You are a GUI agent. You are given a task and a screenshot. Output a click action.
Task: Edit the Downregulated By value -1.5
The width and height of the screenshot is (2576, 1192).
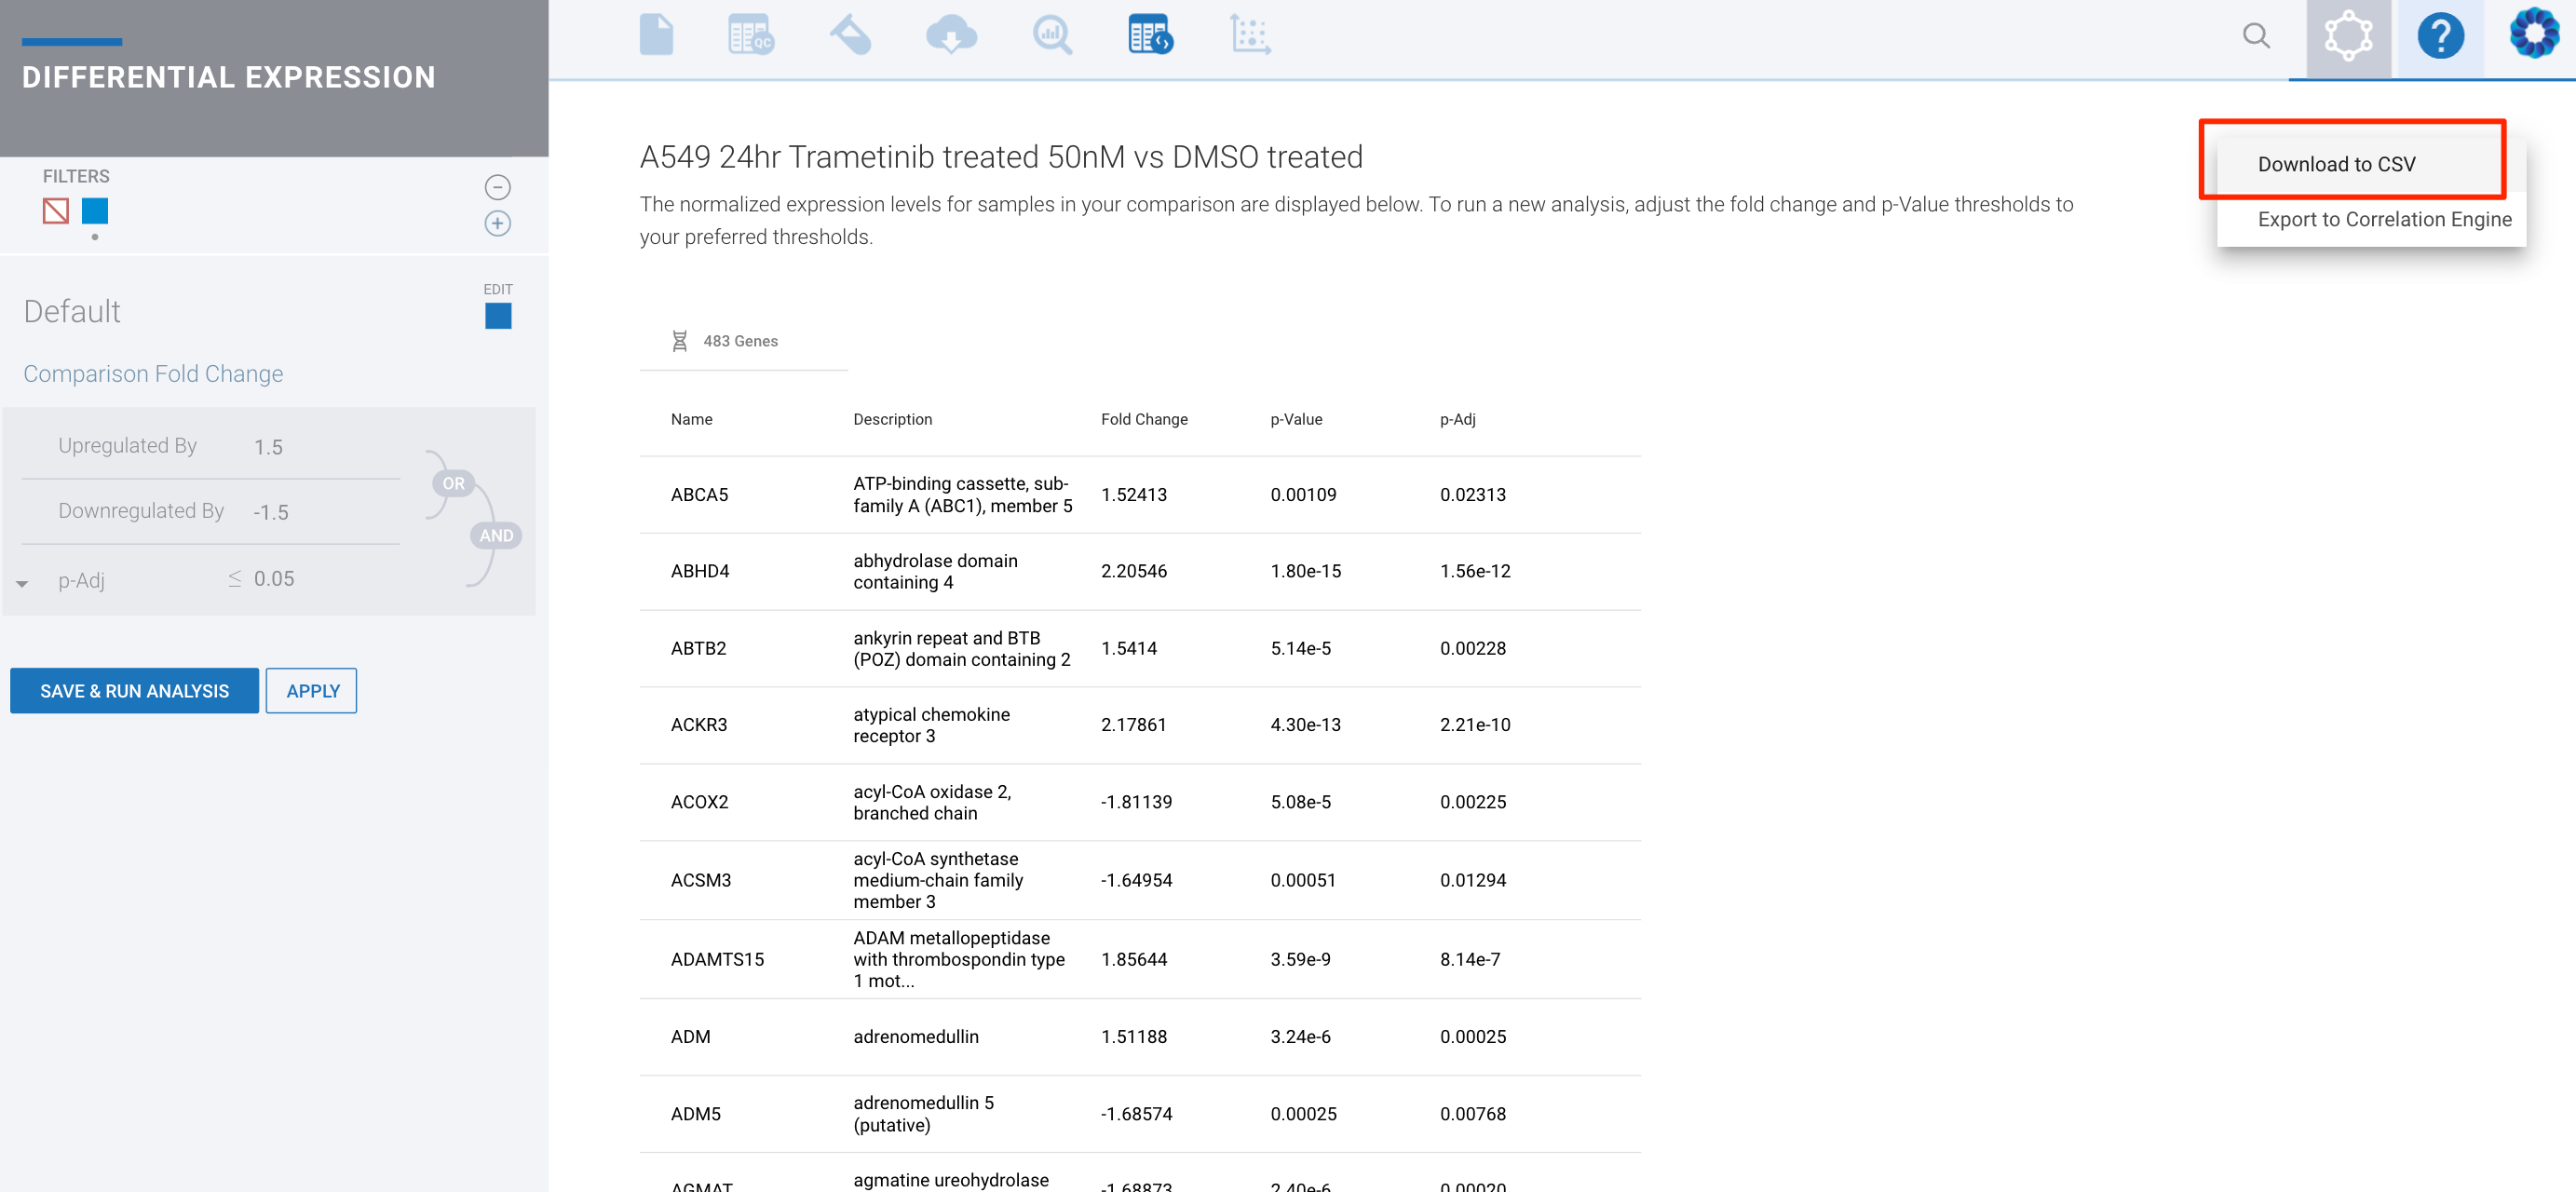(x=271, y=512)
